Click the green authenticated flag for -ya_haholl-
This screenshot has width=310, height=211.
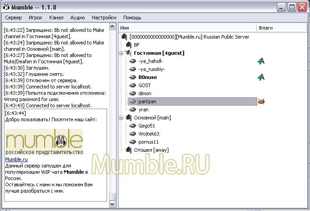[x=261, y=61]
